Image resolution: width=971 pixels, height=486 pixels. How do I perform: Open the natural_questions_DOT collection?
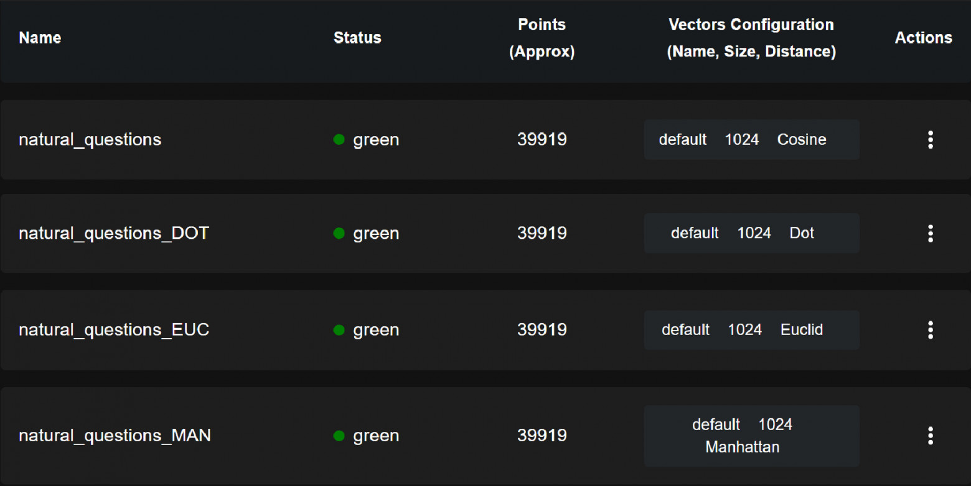point(114,234)
